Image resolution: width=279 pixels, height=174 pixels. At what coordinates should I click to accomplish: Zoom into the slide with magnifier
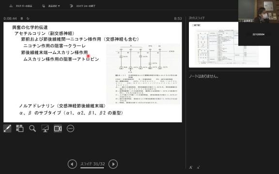[32, 129]
